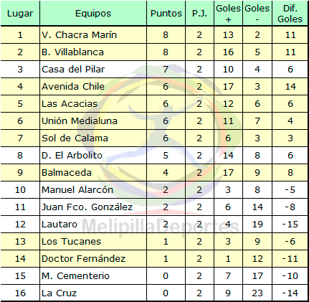
Task: Click the Equipos column header
Action: click(93, 14)
